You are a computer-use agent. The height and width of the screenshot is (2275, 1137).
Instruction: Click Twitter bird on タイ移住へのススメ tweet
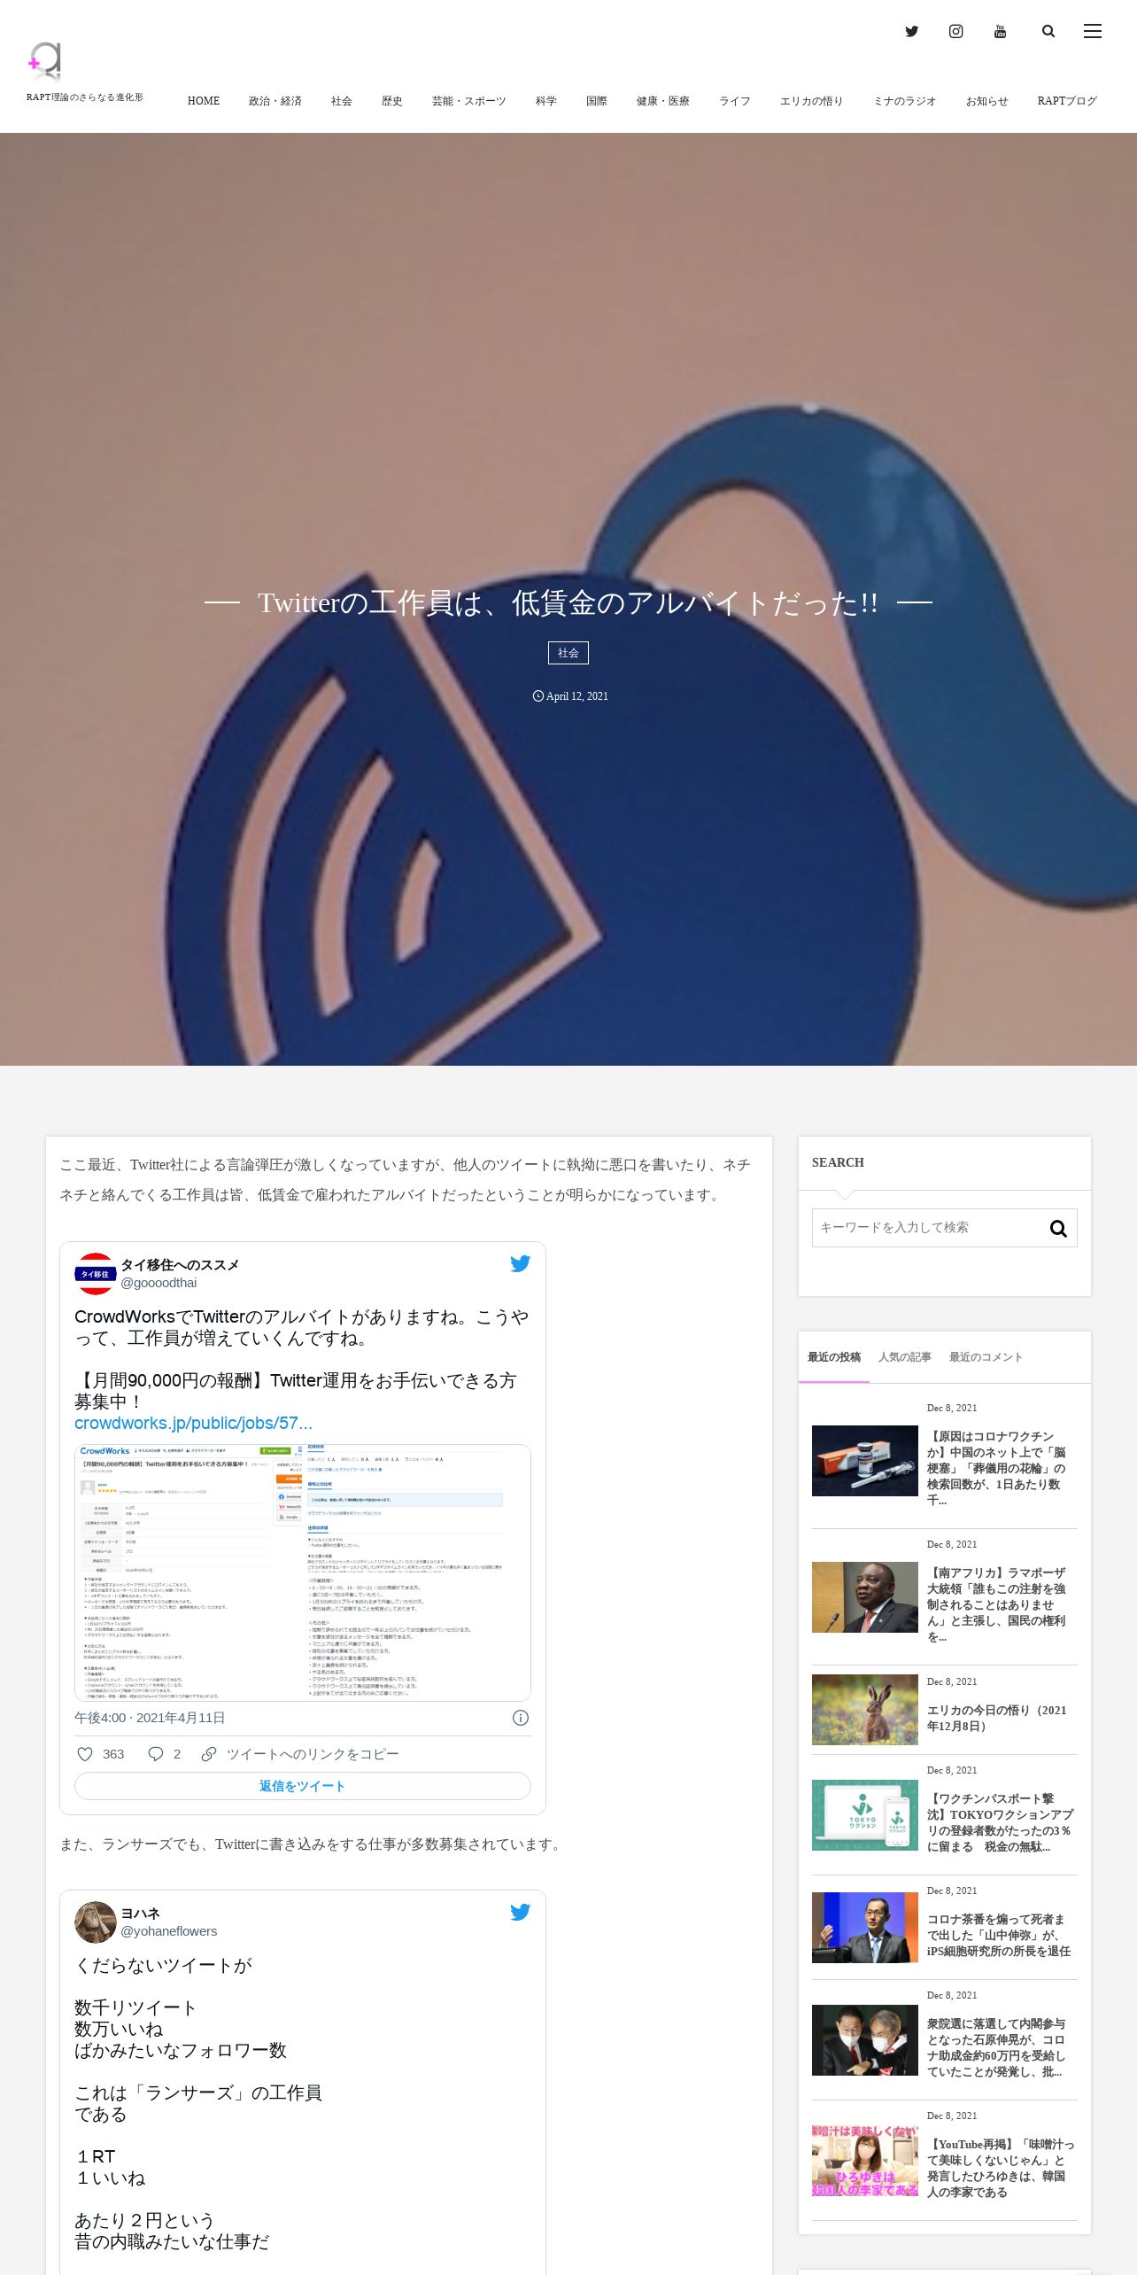click(x=520, y=1263)
